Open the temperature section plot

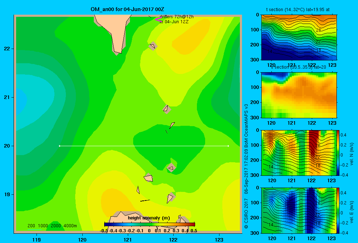tap(299, 38)
